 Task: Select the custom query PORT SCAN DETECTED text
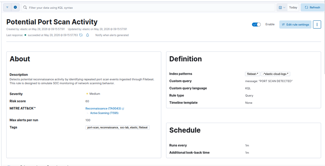point(269,81)
